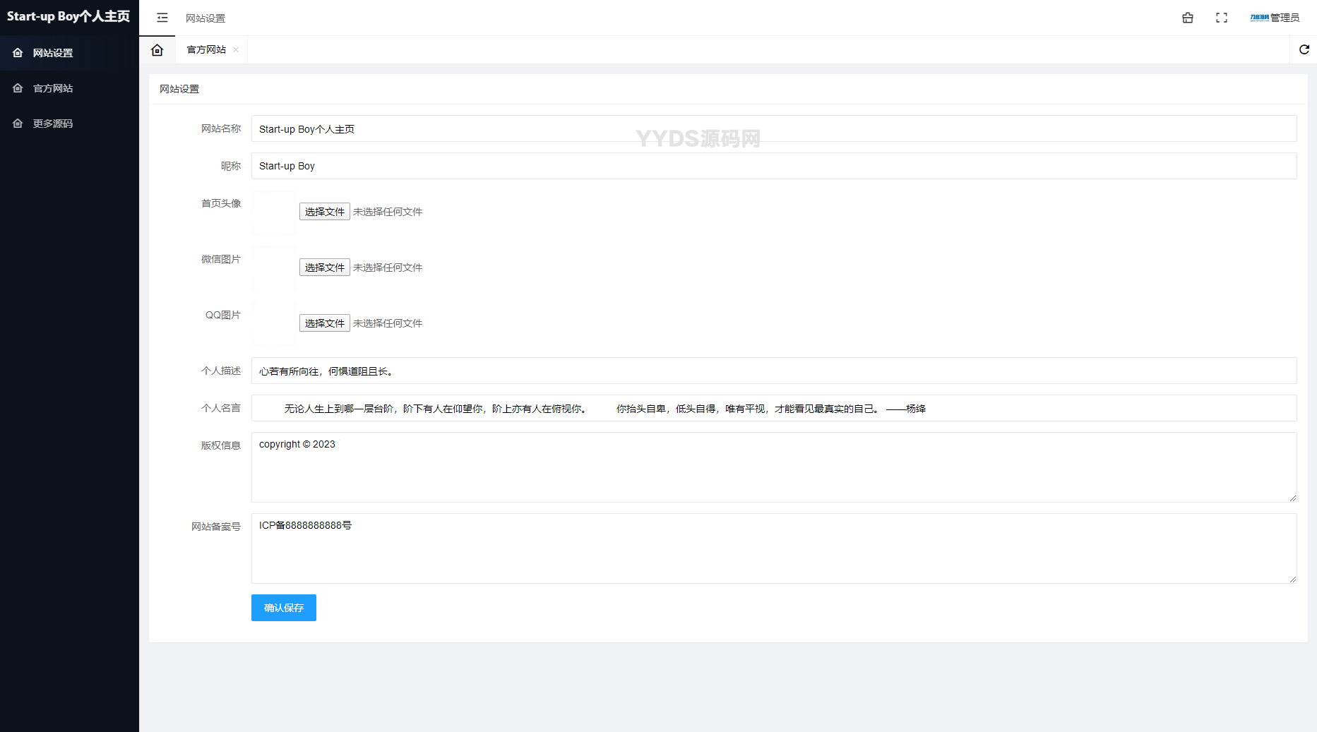The height and width of the screenshot is (732, 1317).
Task: Click the 网站名称 input field
Action: [x=773, y=128]
